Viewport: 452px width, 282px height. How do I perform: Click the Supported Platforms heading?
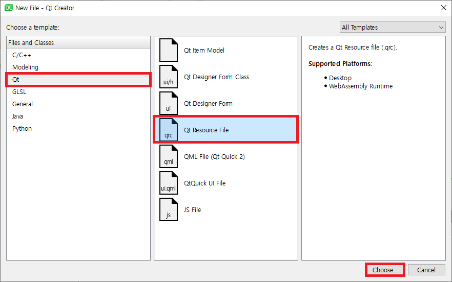coord(340,63)
